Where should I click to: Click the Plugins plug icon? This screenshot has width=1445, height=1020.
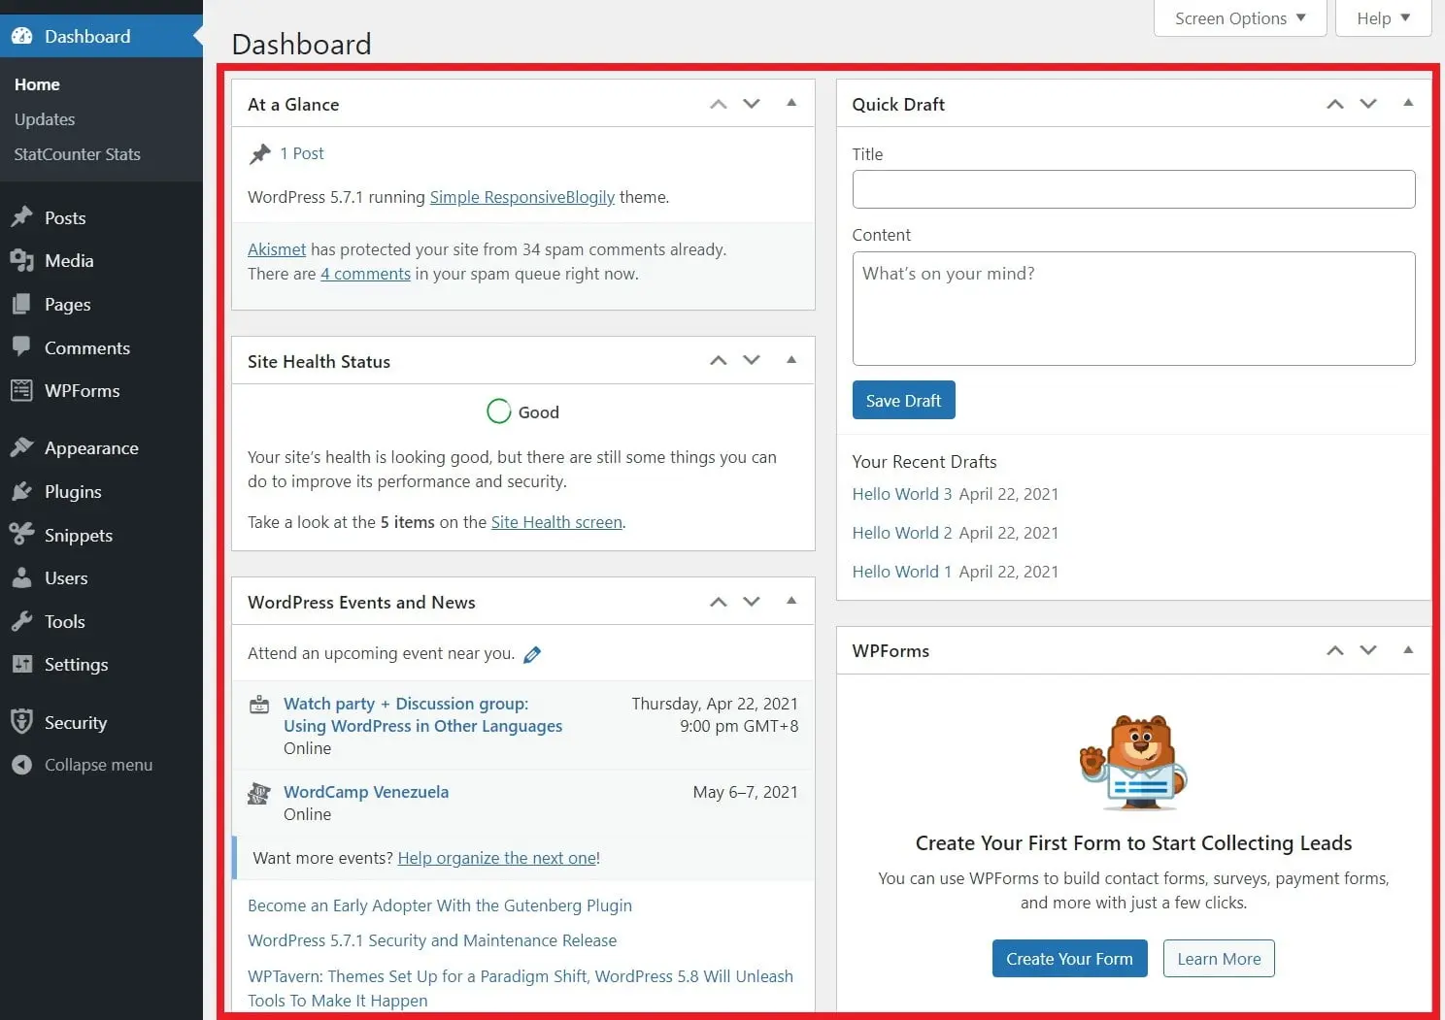(21, 491)
